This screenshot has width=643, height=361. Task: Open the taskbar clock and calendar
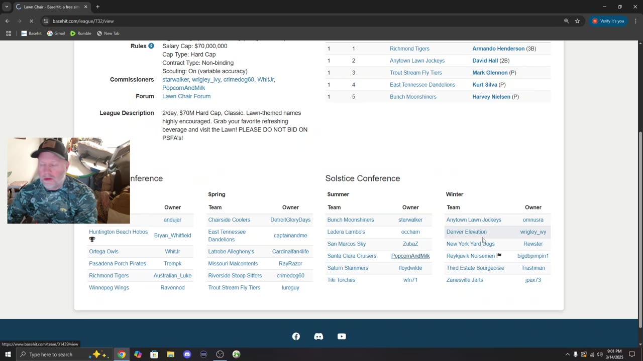point(614,354)
